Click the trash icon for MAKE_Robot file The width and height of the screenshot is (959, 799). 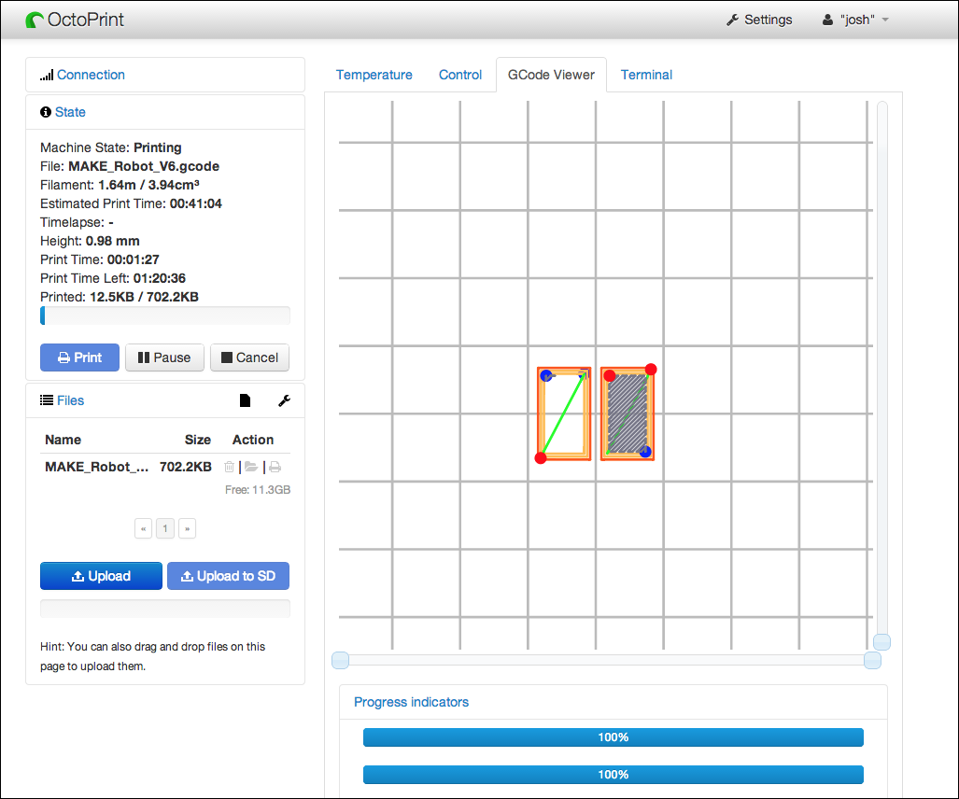click(230, 467)
